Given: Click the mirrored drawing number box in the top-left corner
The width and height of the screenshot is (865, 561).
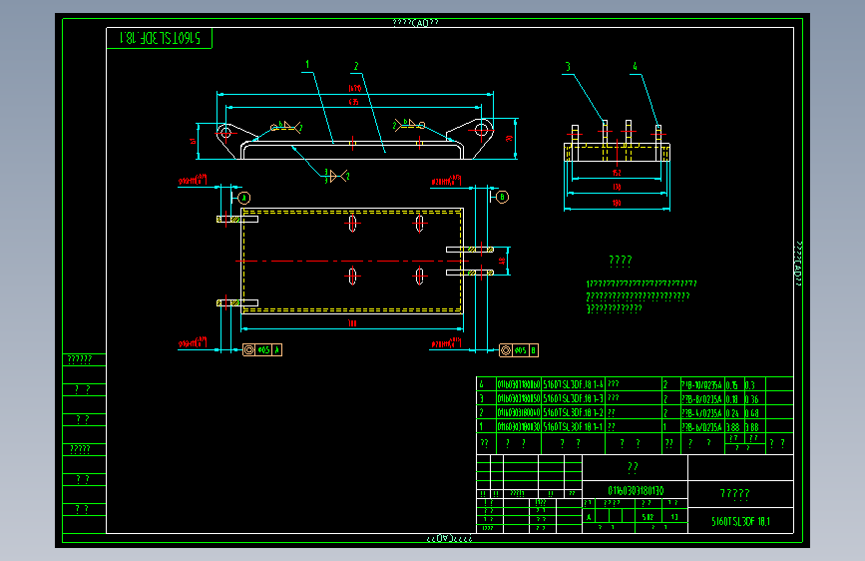Looking at the screenshot, I should click(x=159, y=38).
